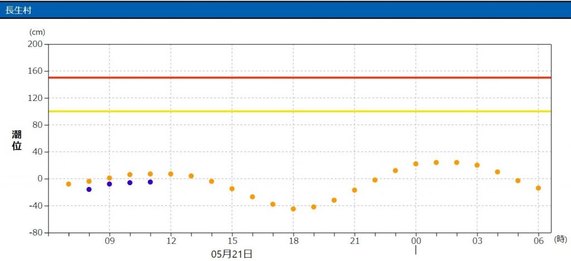
Task: Select the orange data point at 12 o'clock
Action: tap(171, 174)
